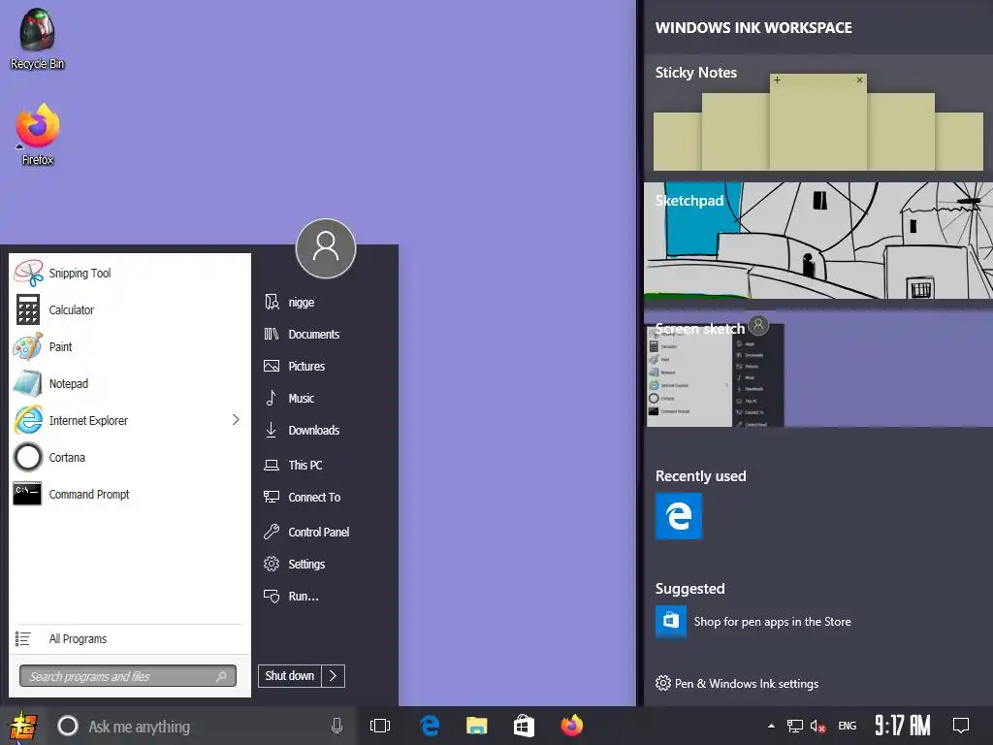The image size is (993, 745).
Task: Click the 9:17 AM clock
Action: 903,726
